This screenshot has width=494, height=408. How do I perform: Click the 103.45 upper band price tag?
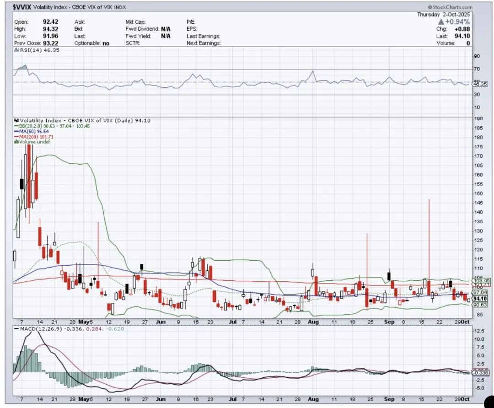pos(481,280)
